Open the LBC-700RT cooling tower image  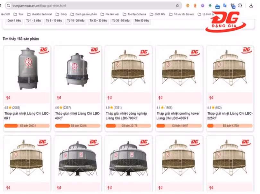point(128,68)
